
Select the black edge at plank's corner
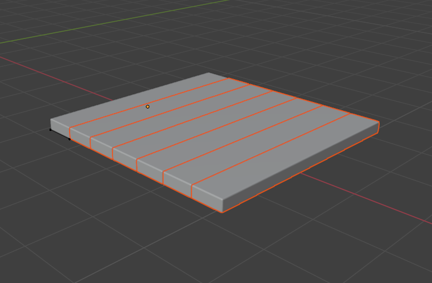coord(60,135)
